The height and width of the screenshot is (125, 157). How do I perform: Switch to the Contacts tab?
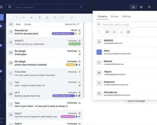(x=102, y=16)
